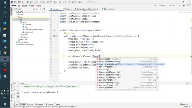Rerun Main in the Run tool window
The height and width of the screenshot is (108, 192).
(14, 87)
